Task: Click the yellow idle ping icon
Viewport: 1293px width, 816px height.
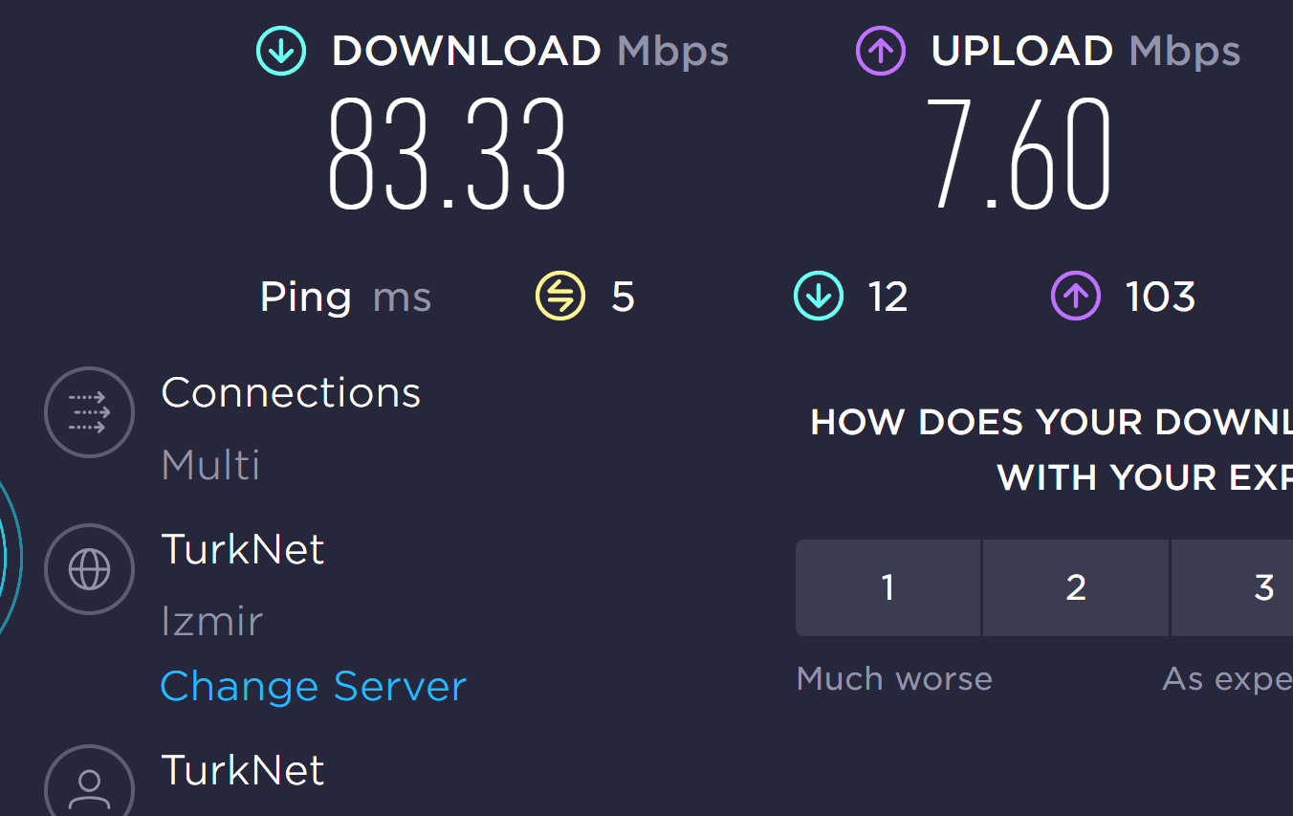Action: point(560,296)
